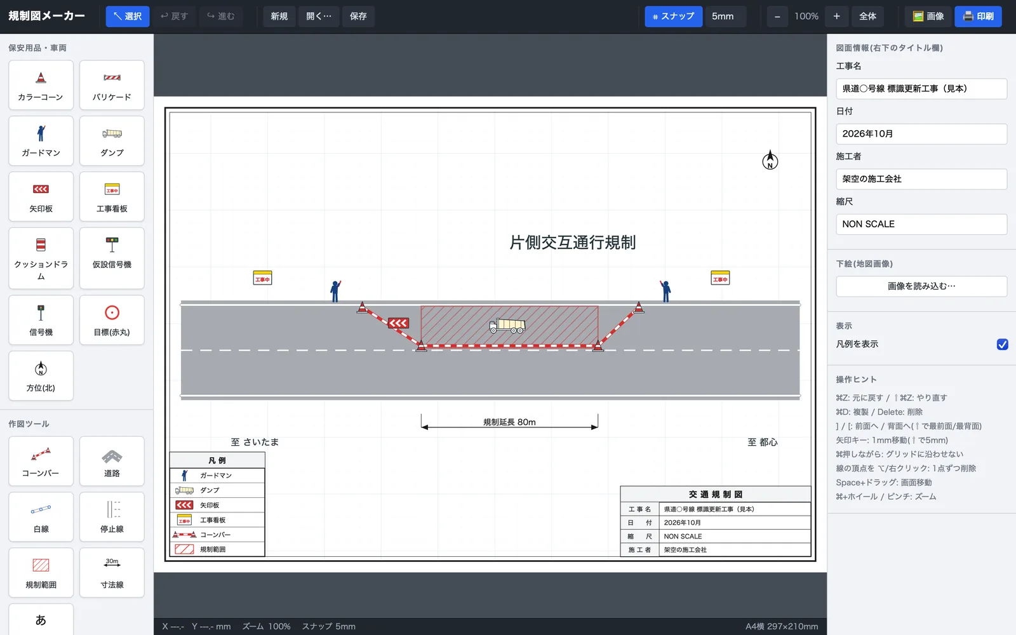This screenshot has width=1016, height=635.
Task: Click the 日付 field showing 2026年10月
Action: tap(921, 134)
